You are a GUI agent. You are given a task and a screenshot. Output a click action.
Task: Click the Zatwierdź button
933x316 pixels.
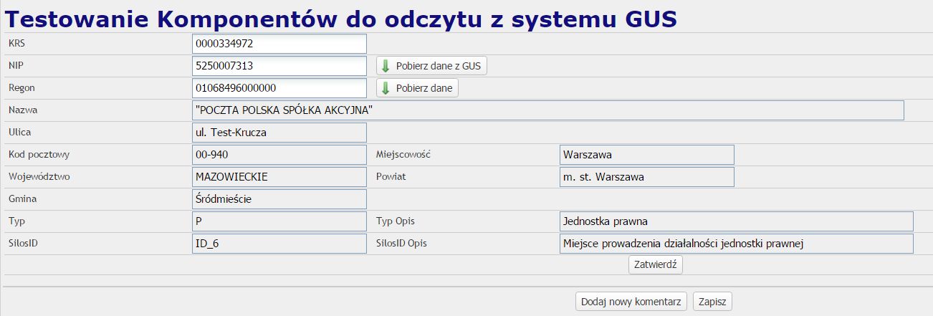(656, 264)
